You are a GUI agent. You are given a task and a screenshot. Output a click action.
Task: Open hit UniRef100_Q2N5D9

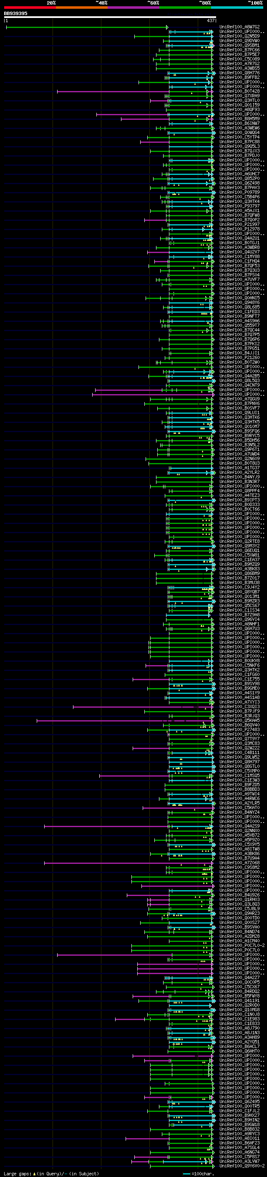(x=239, y=36)
